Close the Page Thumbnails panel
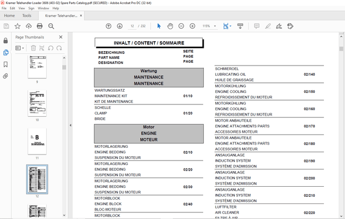Screen dimensions: 345x219 pos(61,37)
